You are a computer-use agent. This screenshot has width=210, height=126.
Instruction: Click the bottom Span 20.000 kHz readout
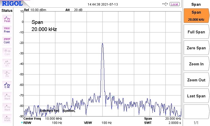point(163,118)
